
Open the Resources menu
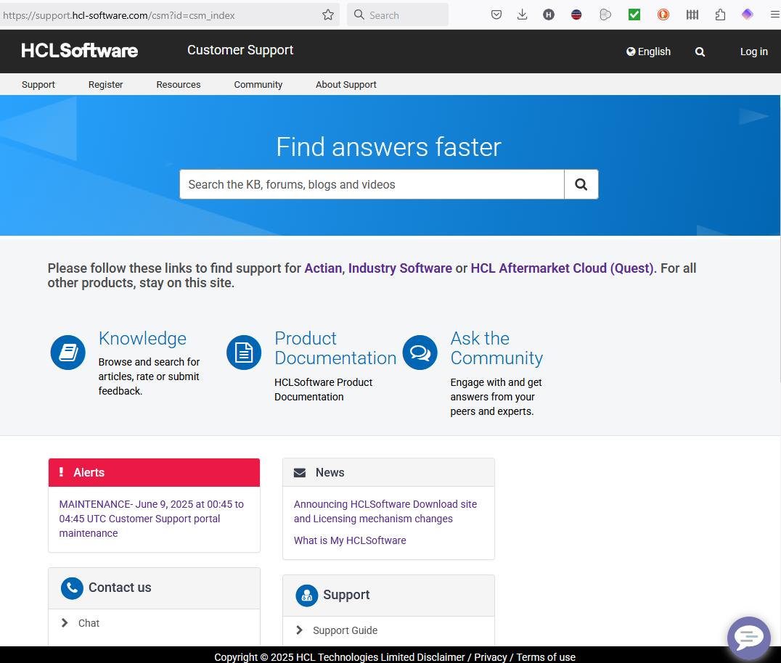click(x=179, y=85)
